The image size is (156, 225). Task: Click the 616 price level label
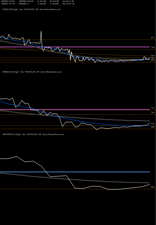click(x=153, y=123)
